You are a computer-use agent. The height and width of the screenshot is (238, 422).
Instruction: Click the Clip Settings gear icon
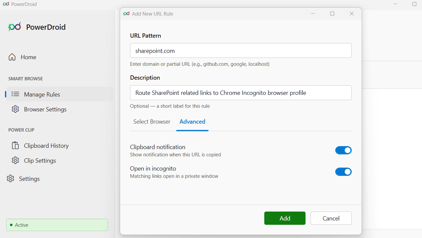click(x=15, y=160)
